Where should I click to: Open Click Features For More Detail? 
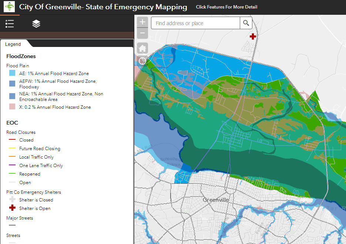pyautogui.click(x=226, y=7)
